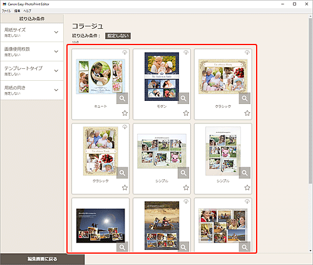Favorite the モダン template with star
Image resolution: width=313 pixels, height=265 pixels.
[186, 113]
